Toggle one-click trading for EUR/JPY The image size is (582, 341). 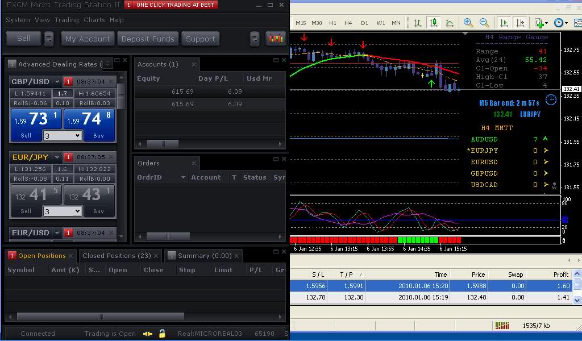pyautogui.click(x=68, y=157)
